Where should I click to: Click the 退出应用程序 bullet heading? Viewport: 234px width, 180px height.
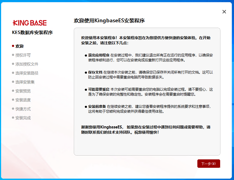[x=99, y=55]
